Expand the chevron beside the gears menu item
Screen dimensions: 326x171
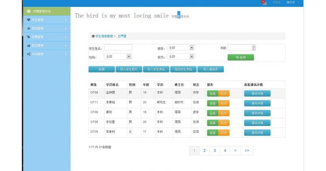pos(66,54)
